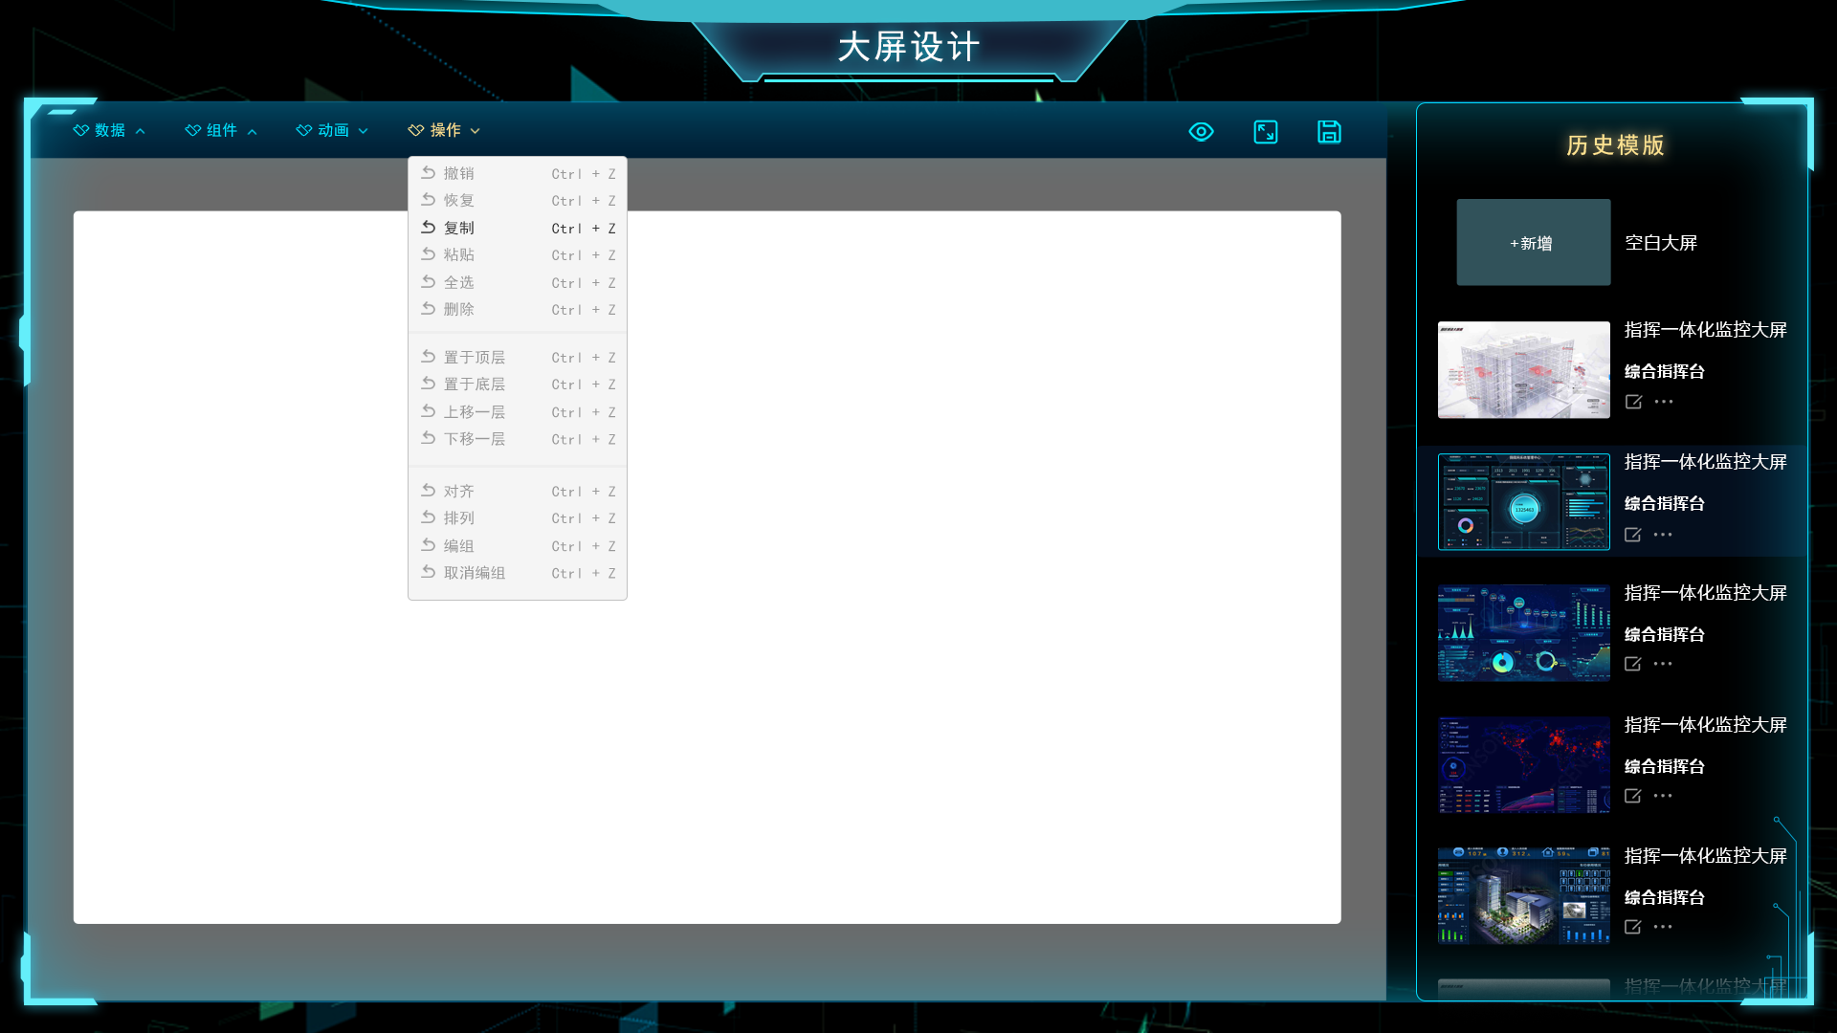Expand the 组件 dropdown menu
Viewport: 1837px width, 1033px height.
pyautogui.click(x=221, y=131)
